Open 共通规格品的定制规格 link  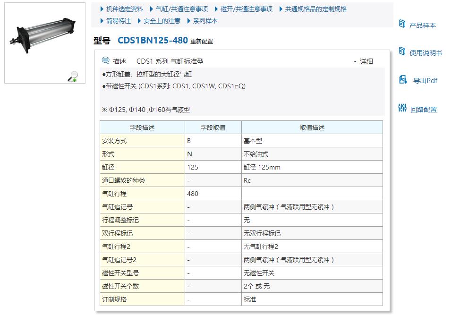(315, 9)
